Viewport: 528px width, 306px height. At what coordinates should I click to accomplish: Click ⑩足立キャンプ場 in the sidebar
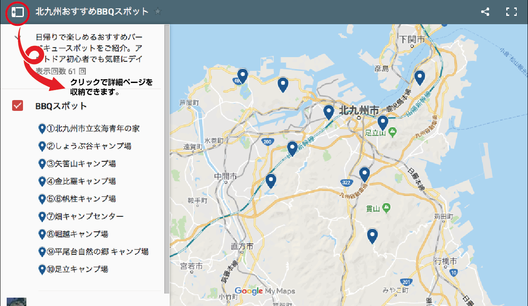77,269
